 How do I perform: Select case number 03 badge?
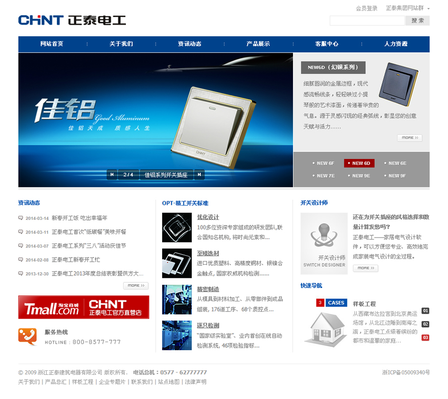(425, 338)
